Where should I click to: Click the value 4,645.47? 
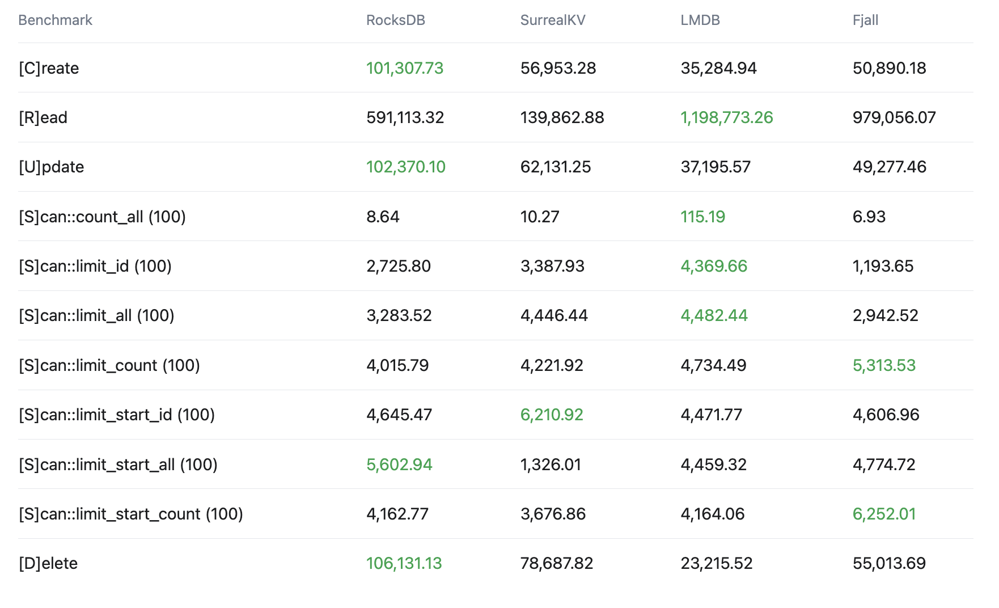399,415
